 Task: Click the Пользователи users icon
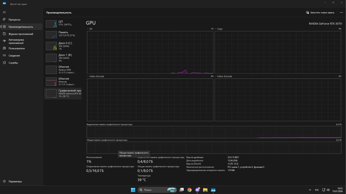[x=4, y=48]
